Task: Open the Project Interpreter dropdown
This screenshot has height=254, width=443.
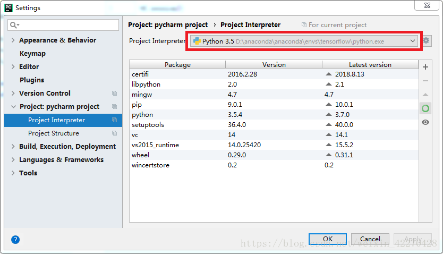Action: [304, 41]
